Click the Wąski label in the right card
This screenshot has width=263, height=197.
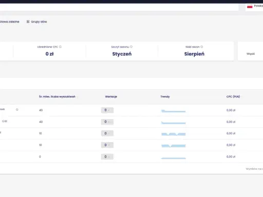click(251, 54)
